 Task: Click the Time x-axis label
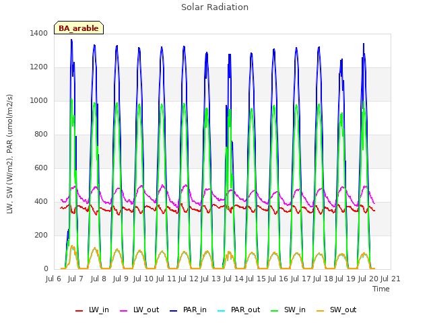click(x=381, y=289)
